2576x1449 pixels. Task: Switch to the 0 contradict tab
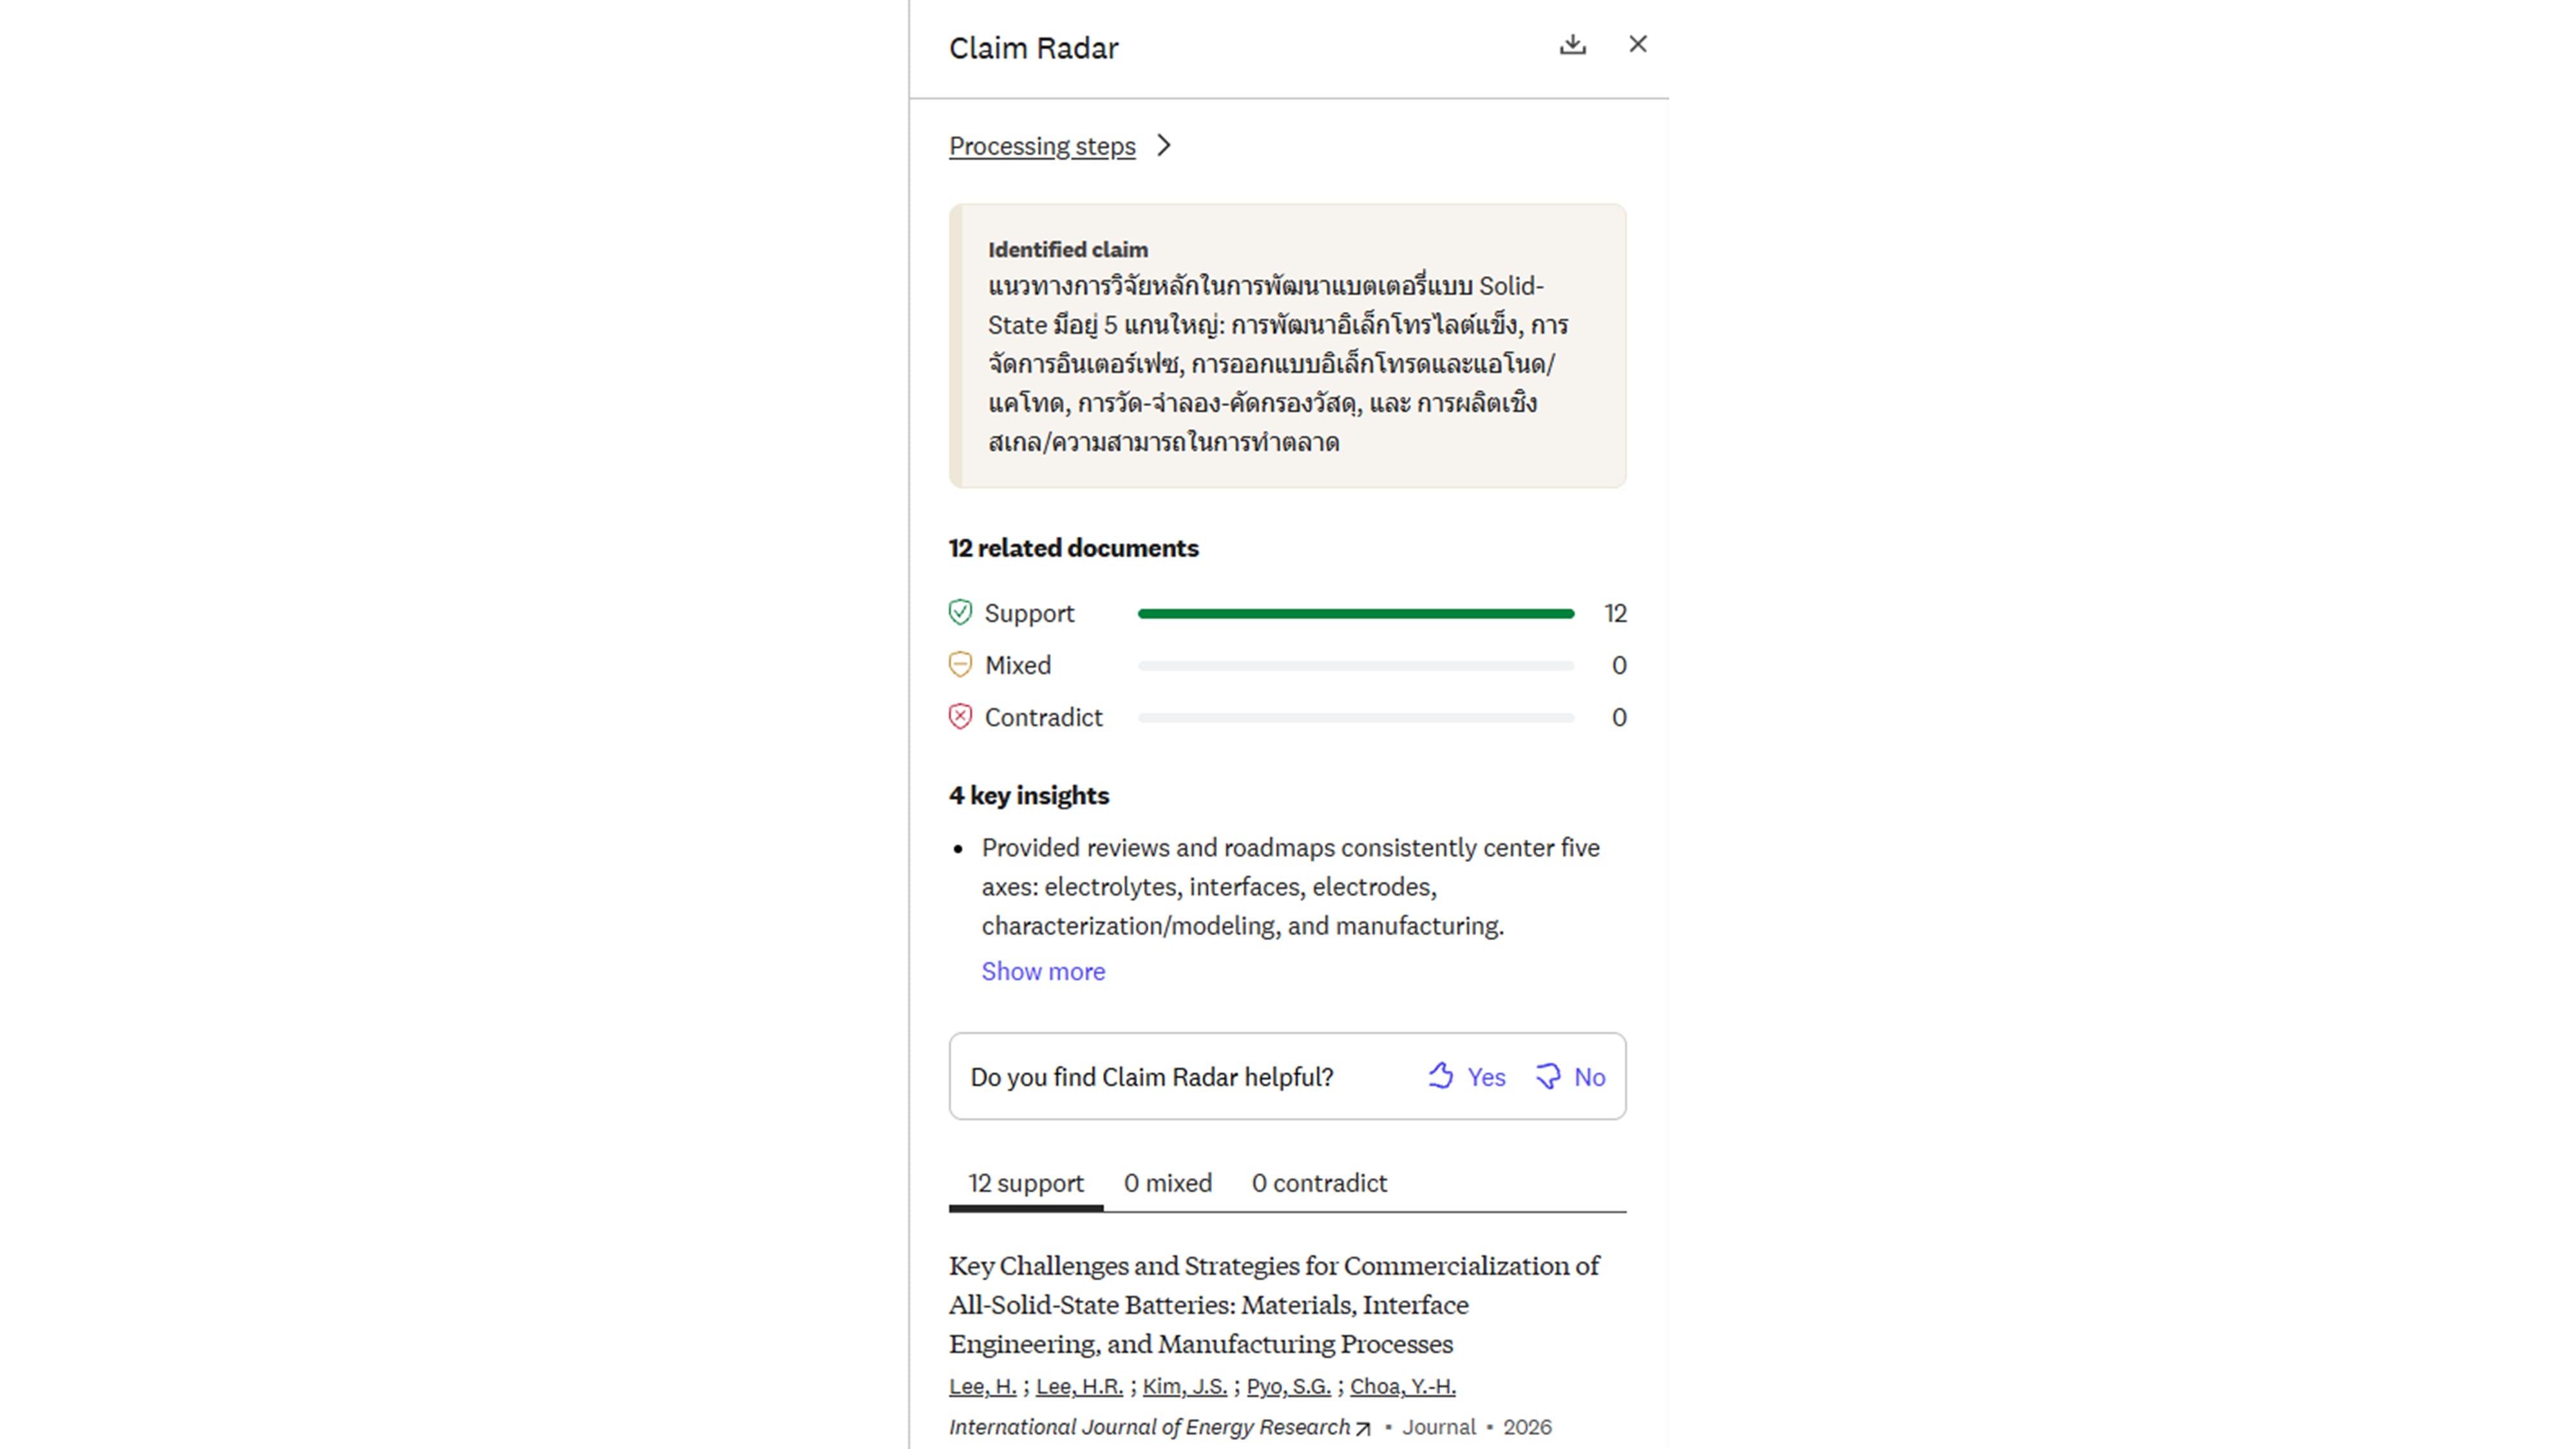pos(1319,1183)
